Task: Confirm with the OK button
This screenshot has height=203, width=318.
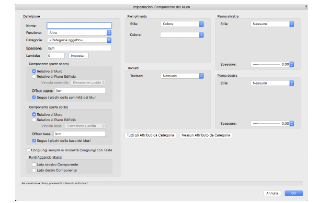Action: point(293,193)
